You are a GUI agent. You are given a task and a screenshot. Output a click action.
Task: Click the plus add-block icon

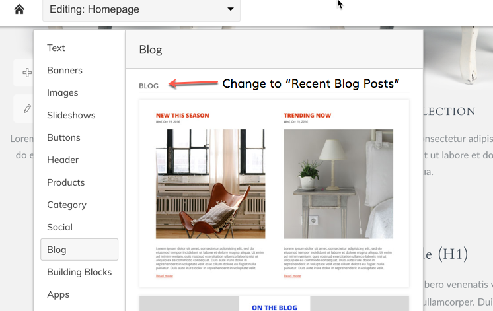click(27, 73)
